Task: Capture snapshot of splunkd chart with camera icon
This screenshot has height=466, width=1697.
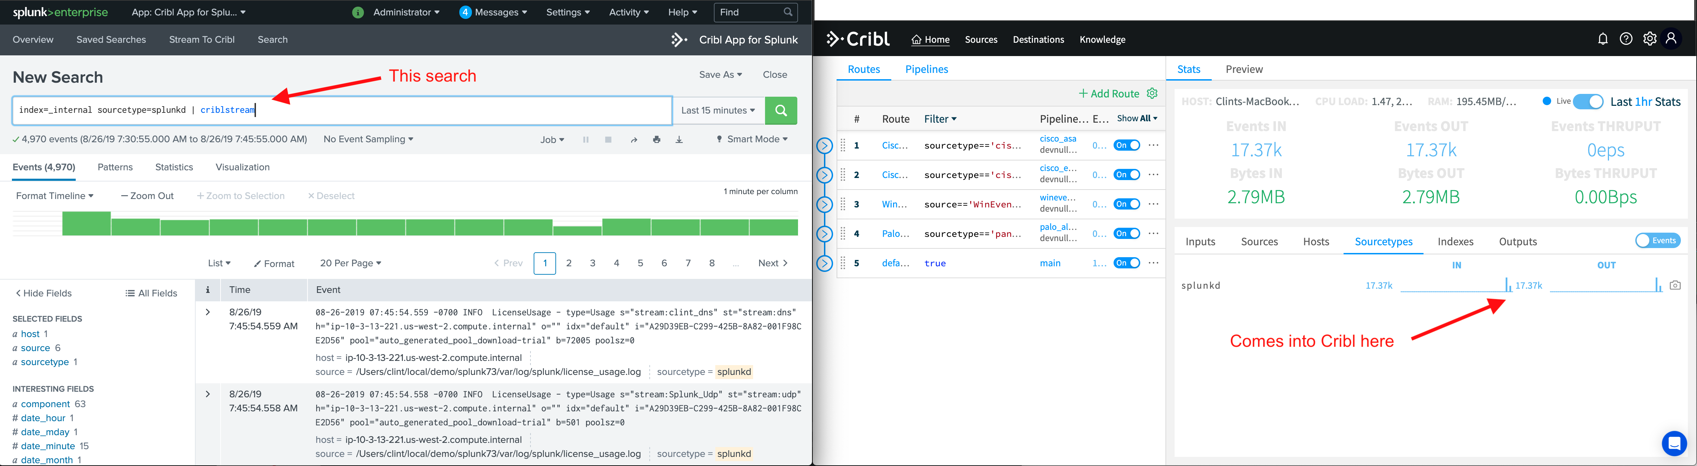Action: point(1675,285)
